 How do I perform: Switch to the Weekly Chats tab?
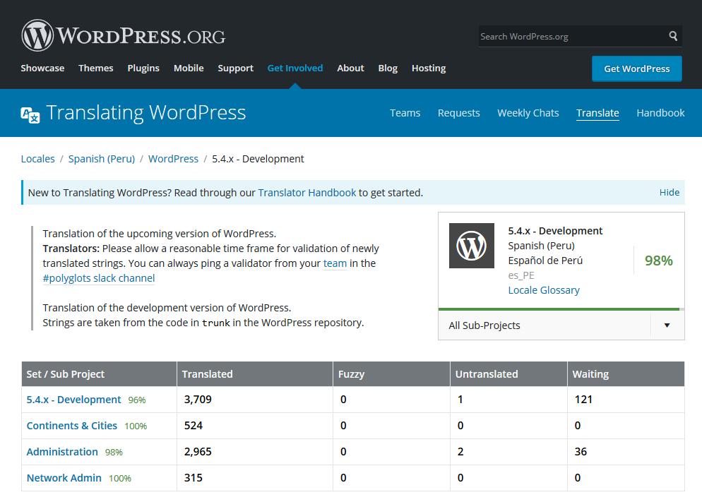[528, 113]
